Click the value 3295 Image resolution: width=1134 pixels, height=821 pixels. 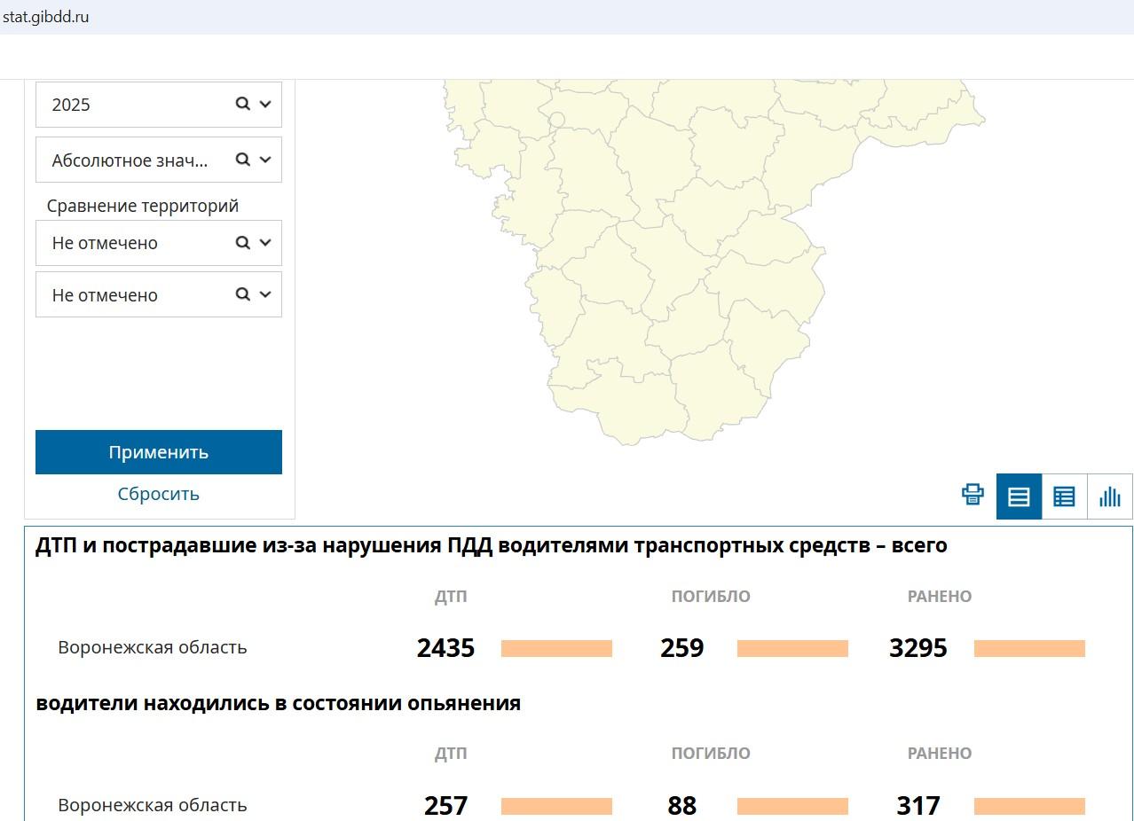918,648
